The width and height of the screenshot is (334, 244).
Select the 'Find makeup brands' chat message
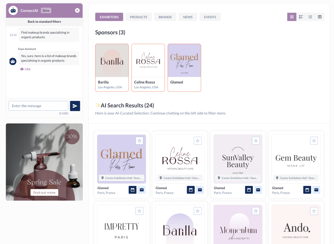[x=49, y=35]
